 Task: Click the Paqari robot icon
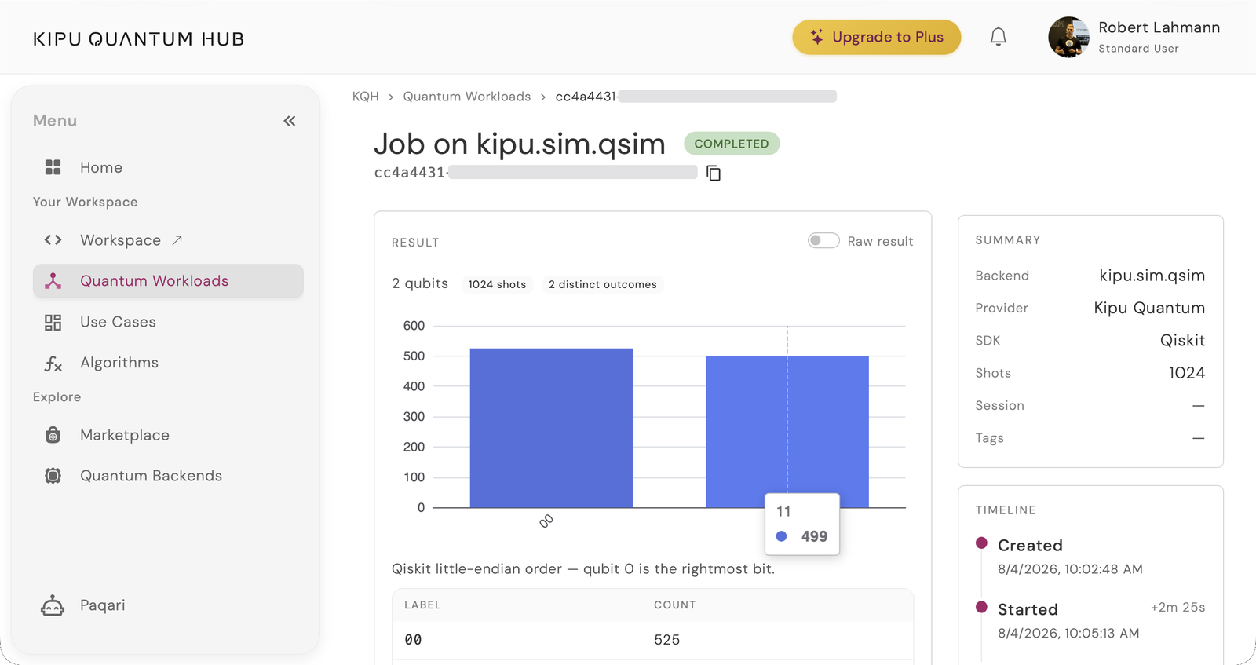53,605
